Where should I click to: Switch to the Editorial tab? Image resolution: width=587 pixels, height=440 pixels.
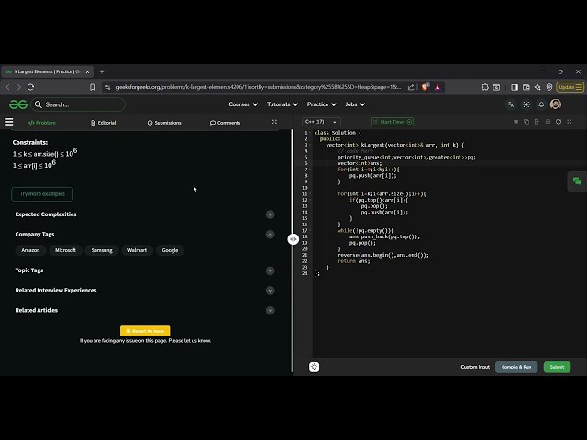click(104, 123)
